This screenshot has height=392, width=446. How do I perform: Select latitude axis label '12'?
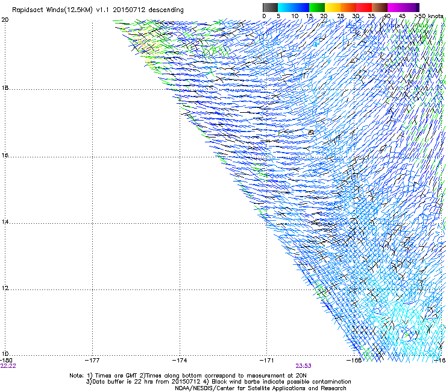(5, 288)
